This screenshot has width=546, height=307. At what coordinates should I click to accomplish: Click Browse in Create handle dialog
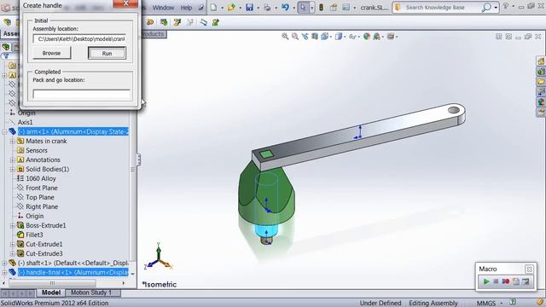(x=51, y=53)
